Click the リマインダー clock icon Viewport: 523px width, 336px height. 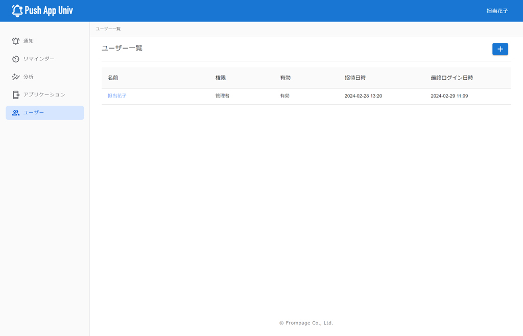tap(16, 59)
